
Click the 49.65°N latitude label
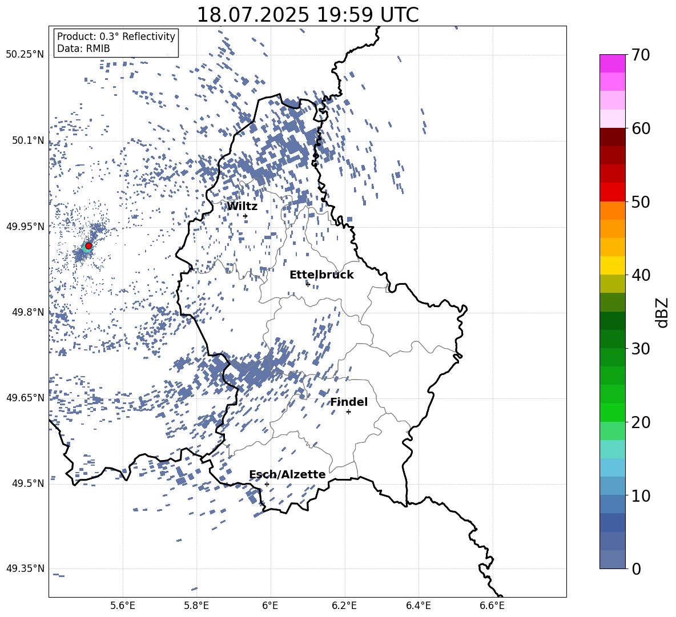(x=25, y=397)
